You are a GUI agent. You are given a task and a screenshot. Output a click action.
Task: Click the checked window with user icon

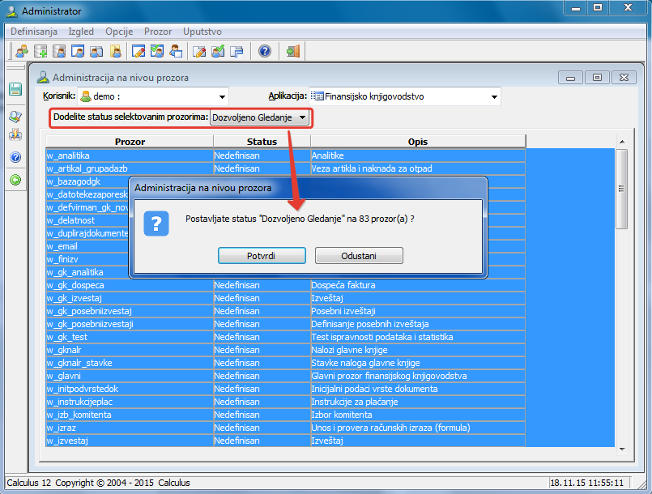coord(157,51)
